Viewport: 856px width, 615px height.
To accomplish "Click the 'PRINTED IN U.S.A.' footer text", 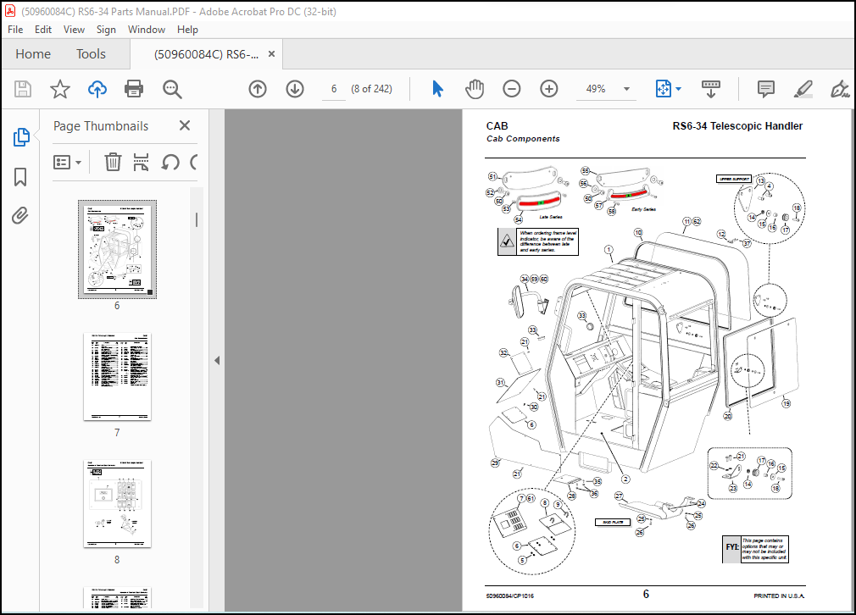I will (x=779, y=596).
